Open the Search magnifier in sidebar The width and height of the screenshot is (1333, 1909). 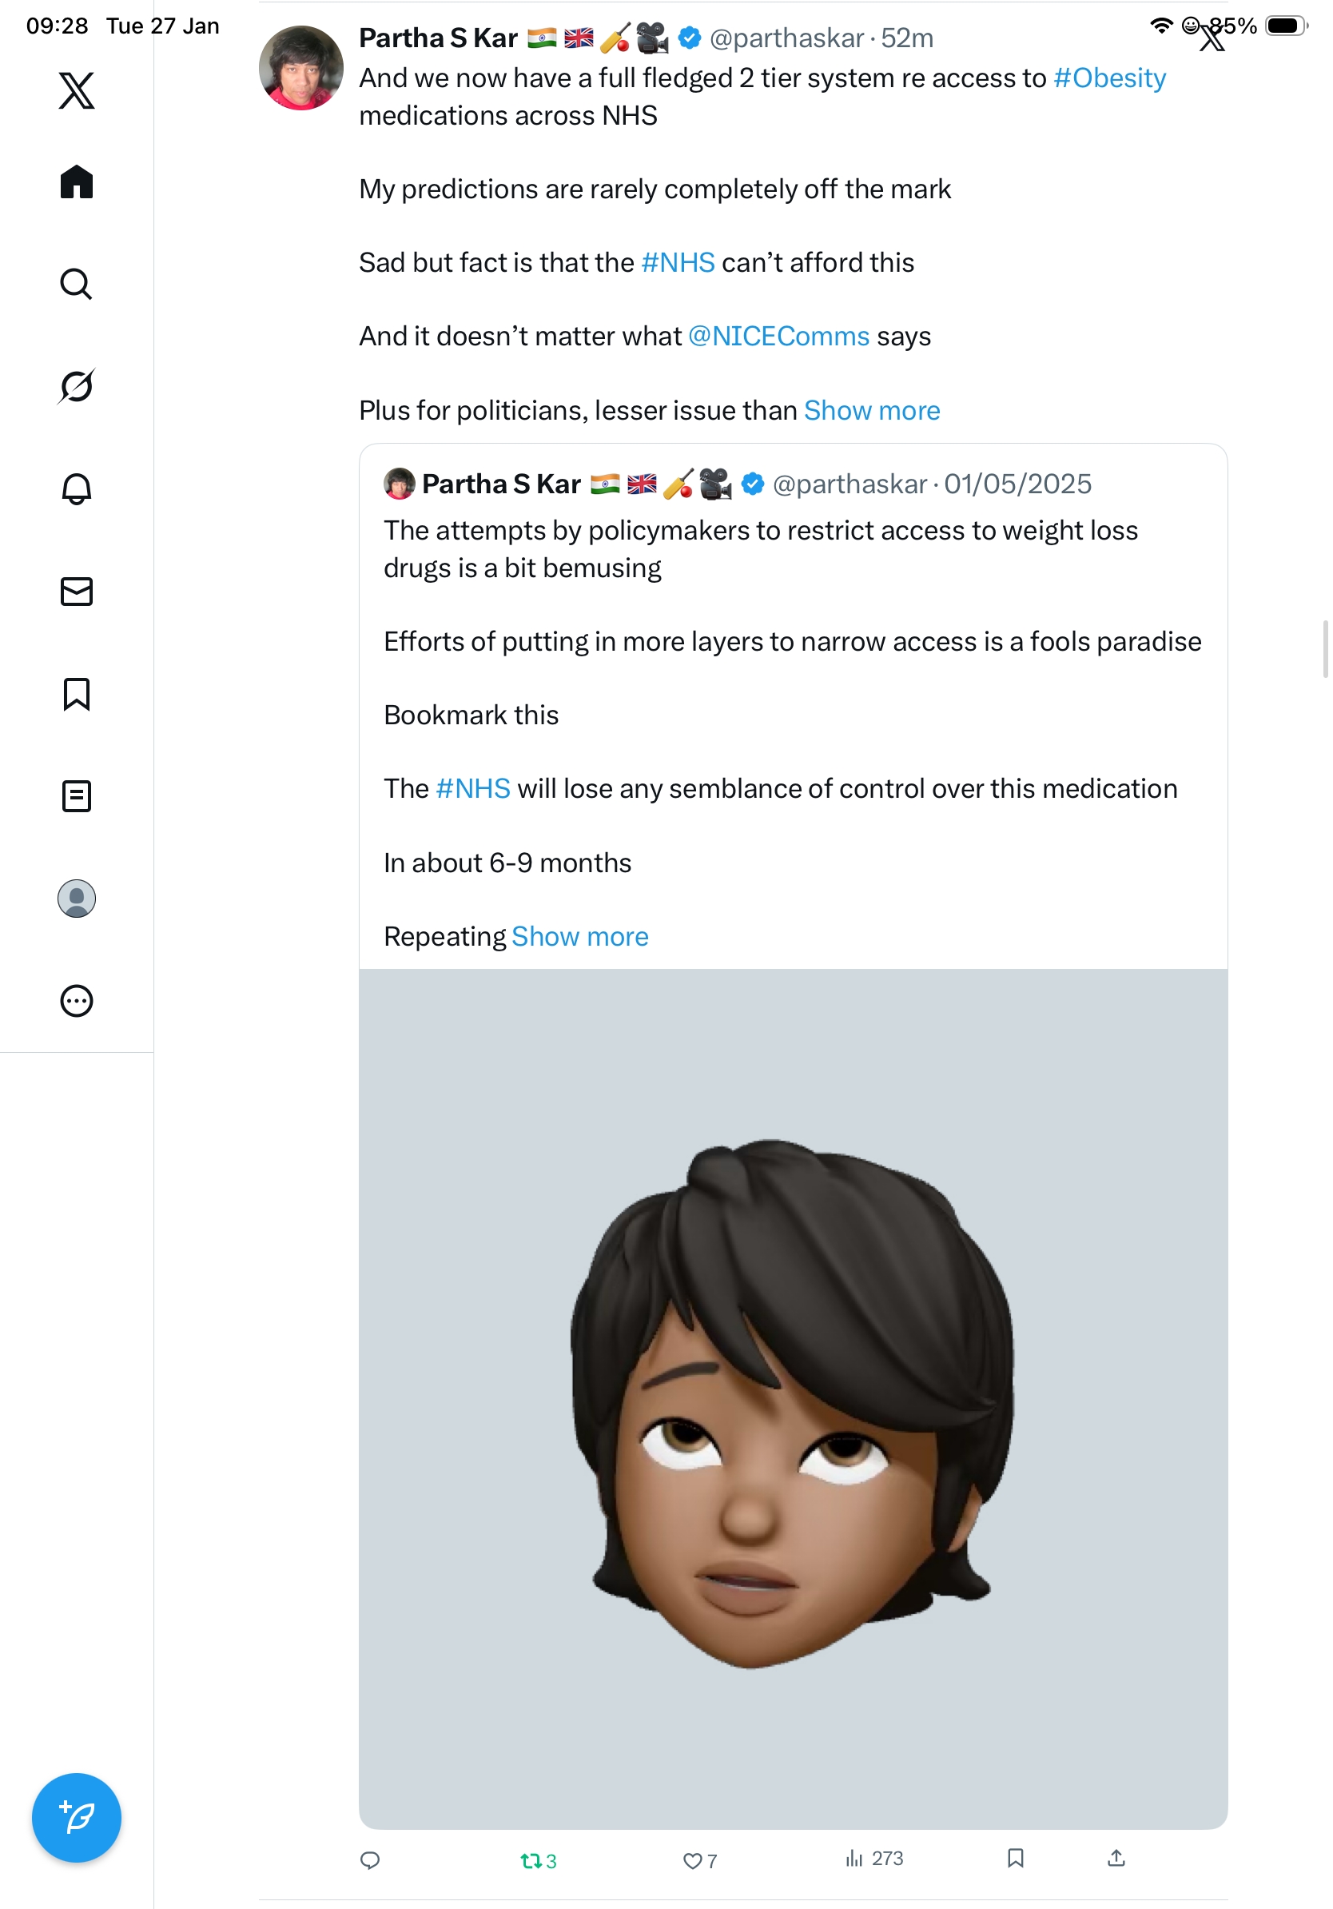point(77,284)
